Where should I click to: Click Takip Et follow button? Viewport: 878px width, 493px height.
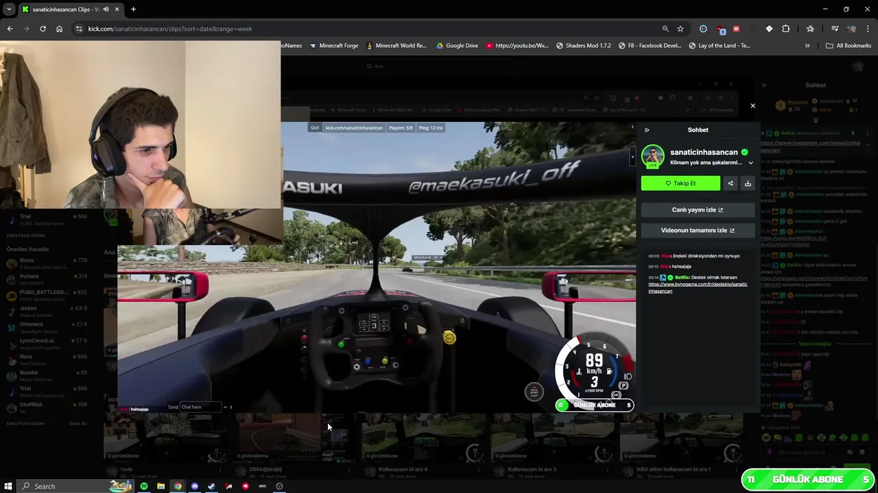[680, 184]
